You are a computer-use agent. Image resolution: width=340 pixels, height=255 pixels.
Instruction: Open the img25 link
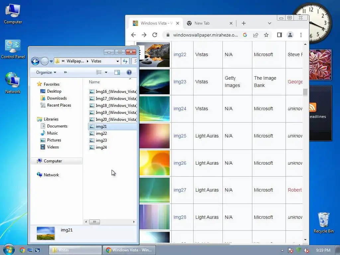(180, 136)
